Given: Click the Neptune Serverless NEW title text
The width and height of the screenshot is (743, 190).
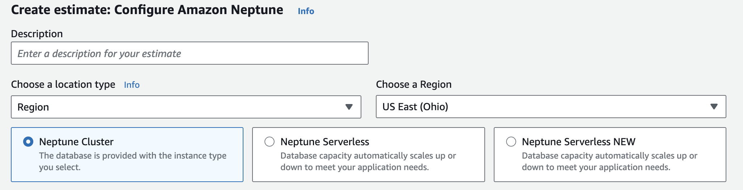Looking at the screenshot, I should pyautogui.click(x=578, y=142).
